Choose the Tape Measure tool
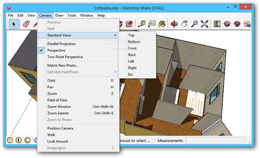 142,24
